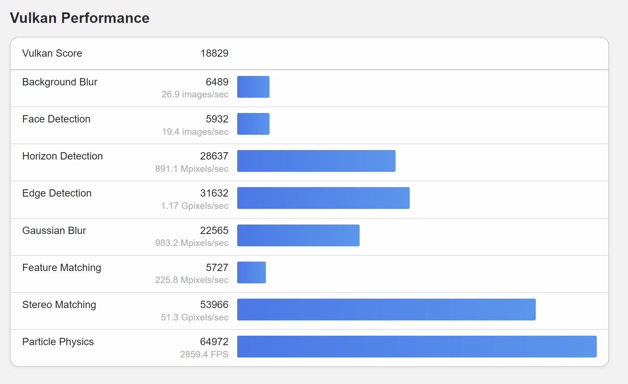Click the "19.4 images/sec" rate
Screen dimensions: 628x384
(x=195, y=132)
